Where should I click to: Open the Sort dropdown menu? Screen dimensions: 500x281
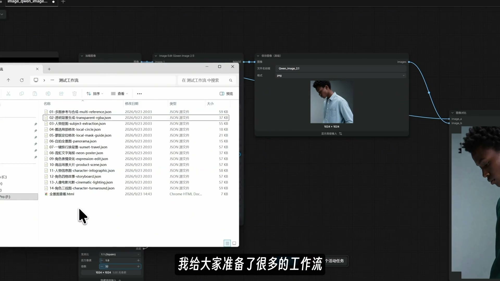(x=95, y=94)
